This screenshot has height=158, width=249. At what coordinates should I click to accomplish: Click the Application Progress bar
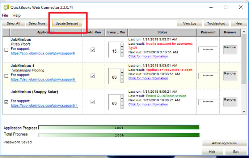click(x=119, y=128)
